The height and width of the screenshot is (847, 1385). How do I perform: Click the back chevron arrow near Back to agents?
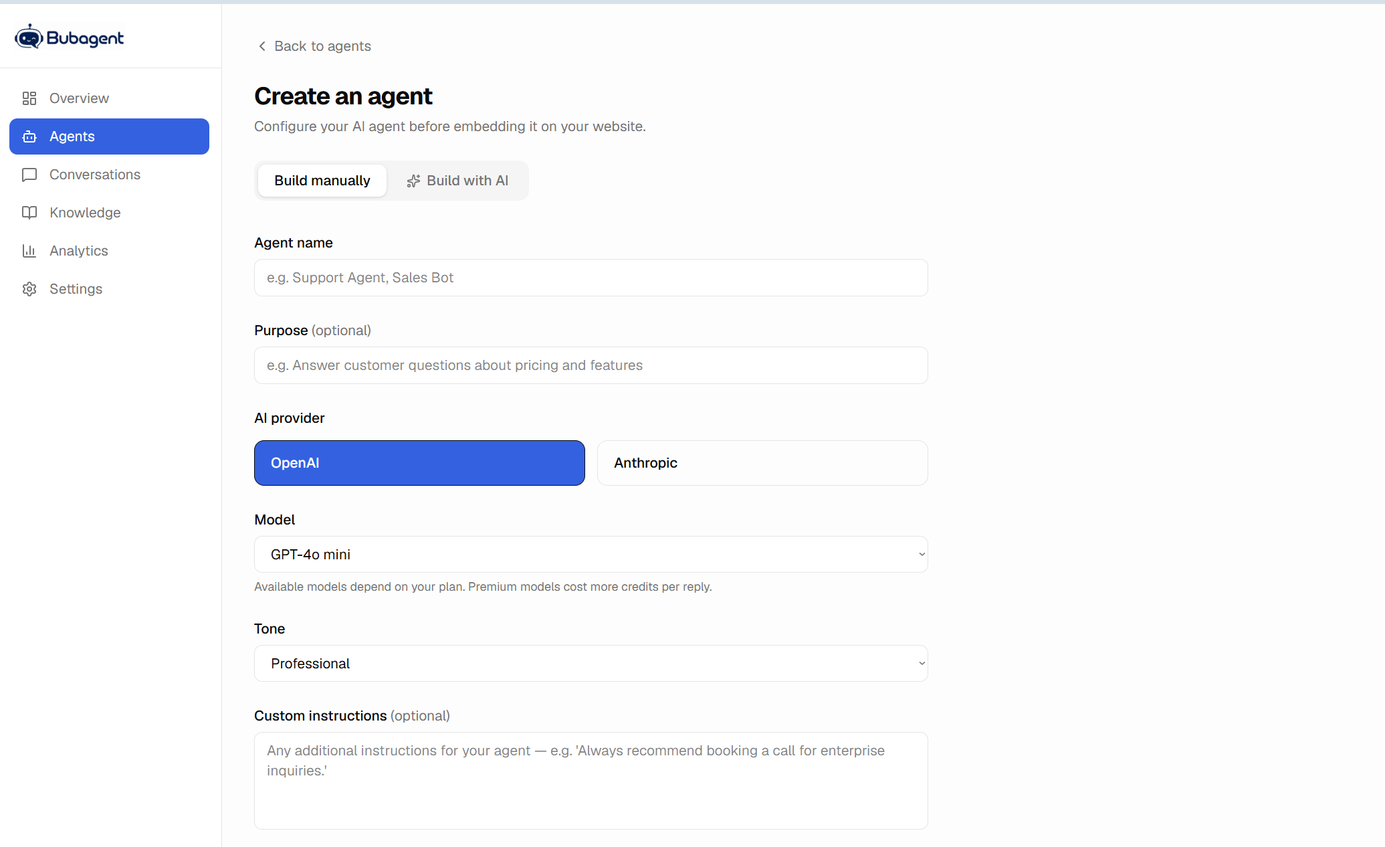262,46
